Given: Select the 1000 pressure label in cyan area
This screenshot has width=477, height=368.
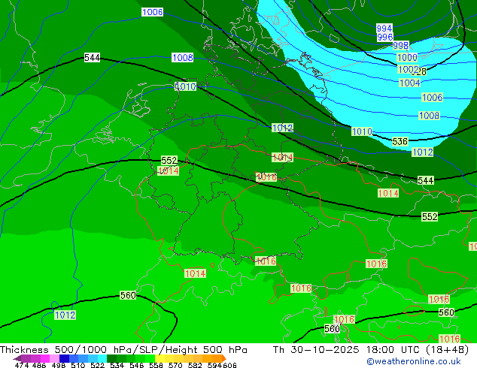Looking at the screenshot, I should click(x=407, y=57).
